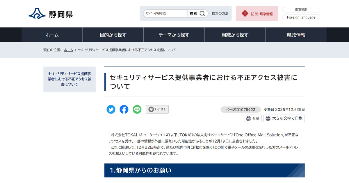Open the Foreign language page
Screen dimensions: 349x183
[301, 17]
